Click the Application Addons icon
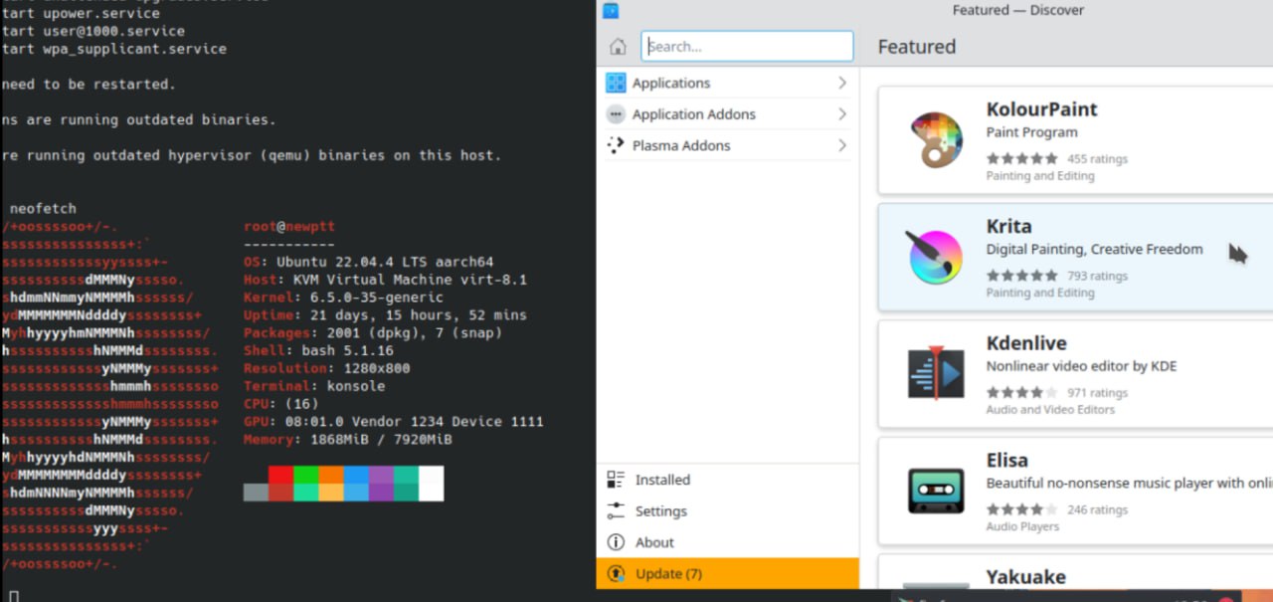The height and width of the screenshot is (602, 1273). (616, 114)
